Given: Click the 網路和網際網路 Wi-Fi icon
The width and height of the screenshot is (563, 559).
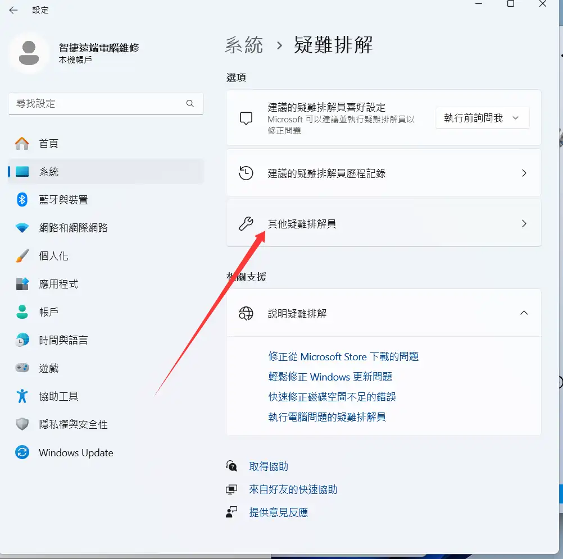Looking at the screenshot, I should tap(22, 228).
